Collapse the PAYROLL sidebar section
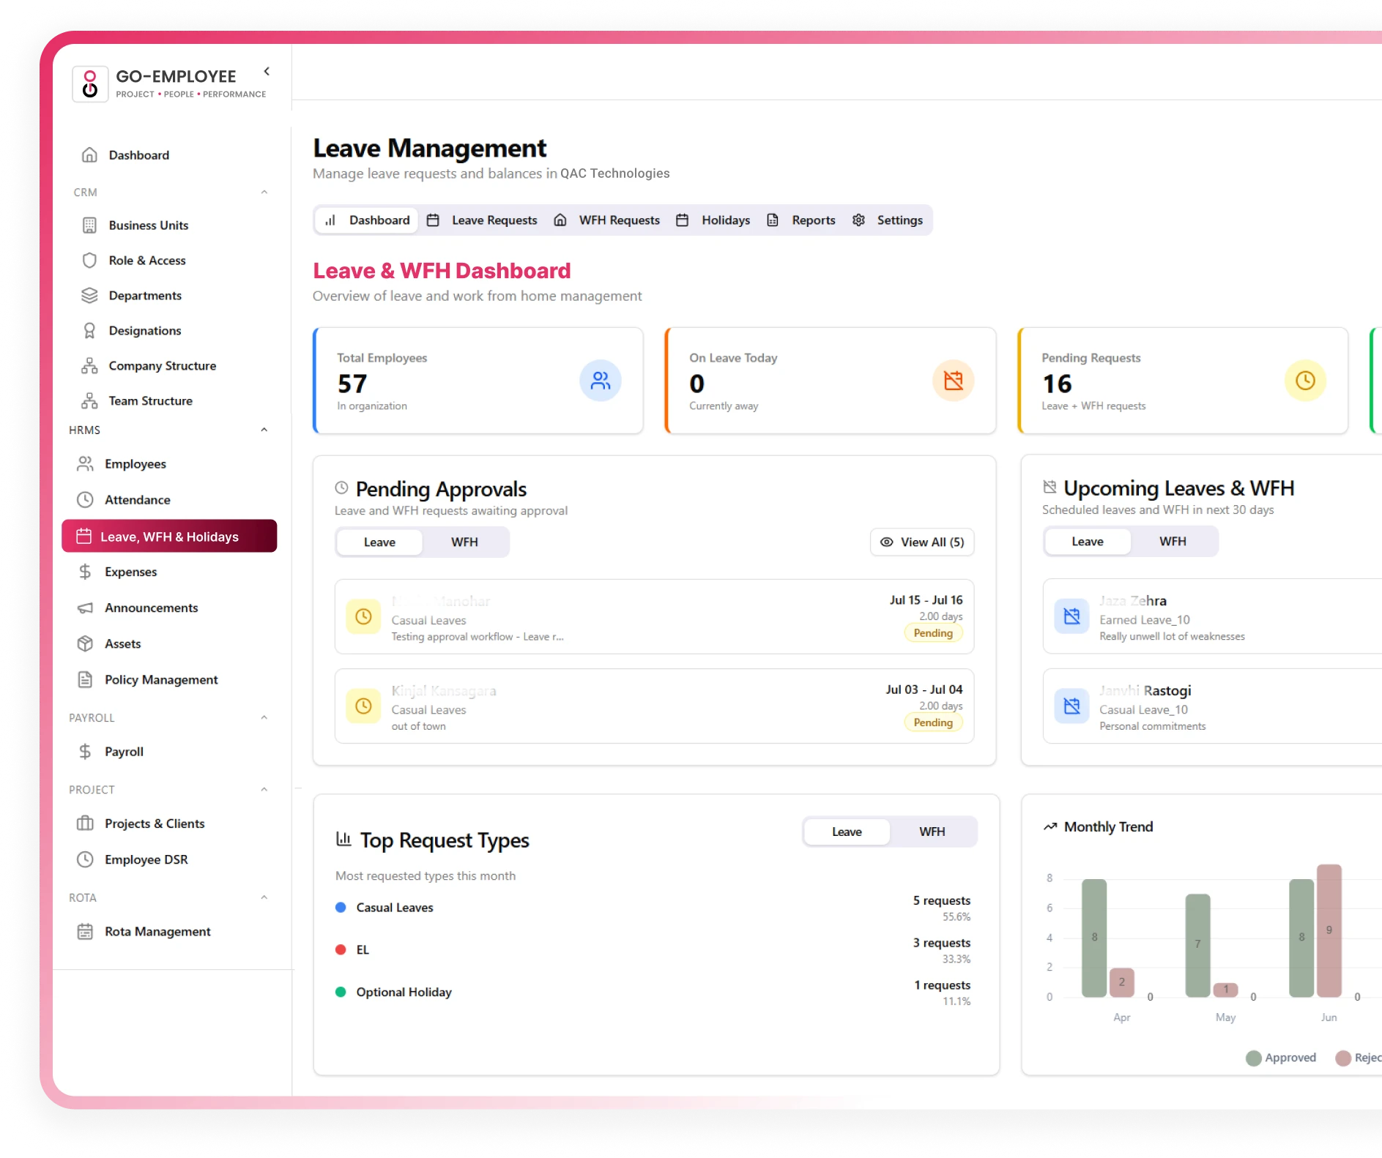This screenshot has height=1158, width=1382. point(264,718)
